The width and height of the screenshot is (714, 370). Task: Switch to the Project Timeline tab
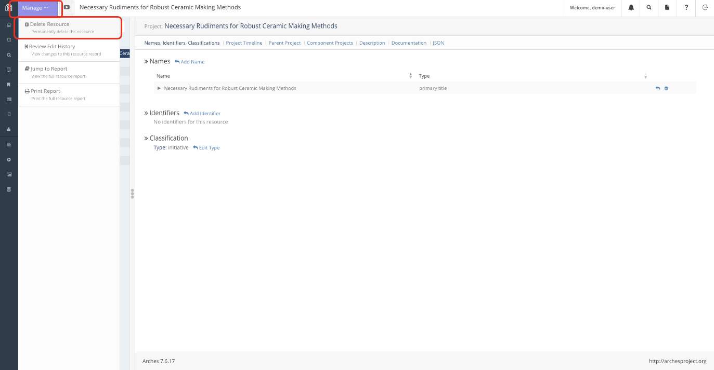pyautogui.click(x=244, y=43)
